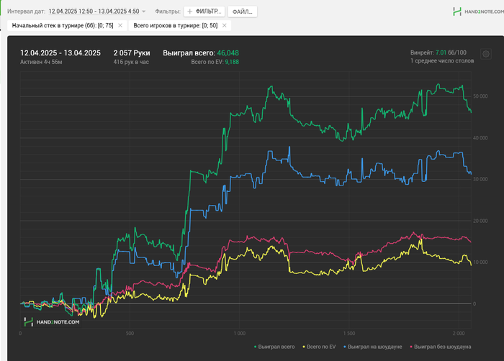Hide the 'Выиграл без шоудауна' legend series

[x=441, y=347]
